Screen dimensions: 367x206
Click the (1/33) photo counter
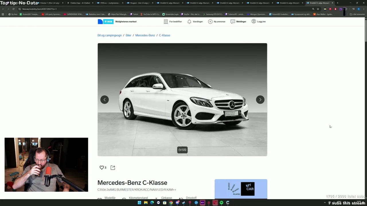(x=182, y=150)
